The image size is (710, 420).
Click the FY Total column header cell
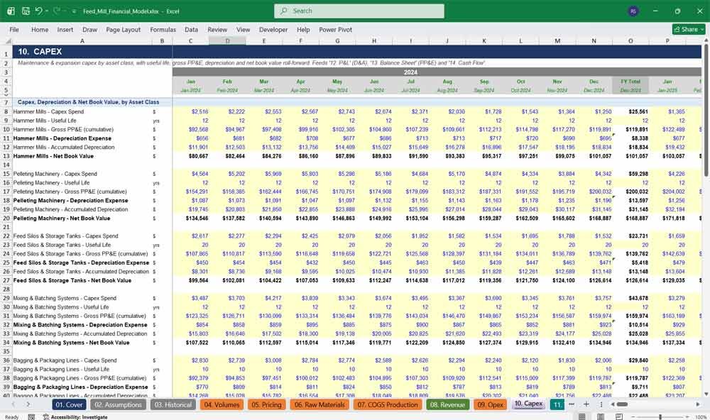click(x=630, y=82)
